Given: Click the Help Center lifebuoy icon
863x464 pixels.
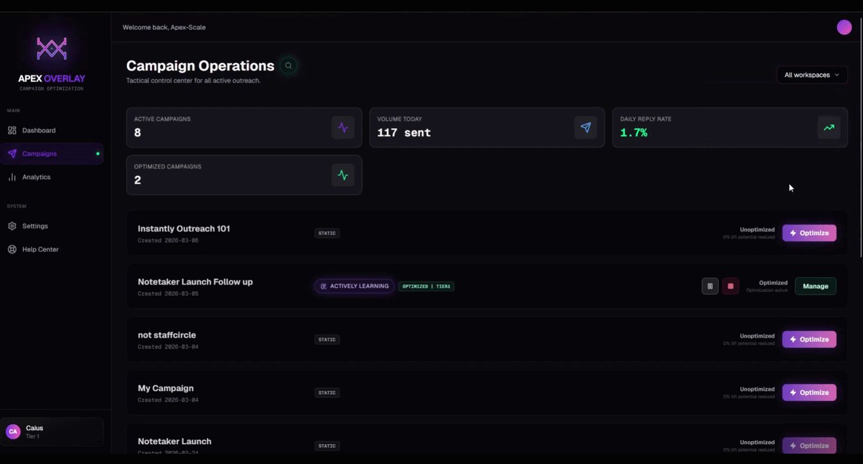Looking at the screenshot, I should tap(11, 249).
